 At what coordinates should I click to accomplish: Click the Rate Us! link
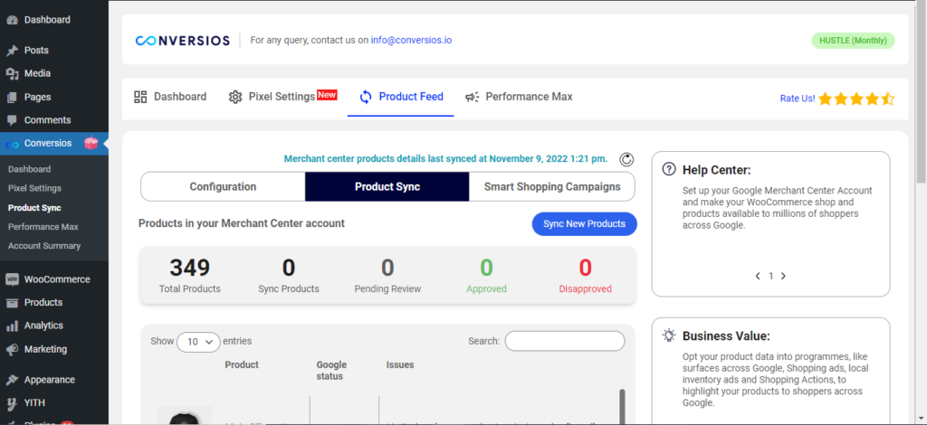pyautogui.click(x=798, y=99)
